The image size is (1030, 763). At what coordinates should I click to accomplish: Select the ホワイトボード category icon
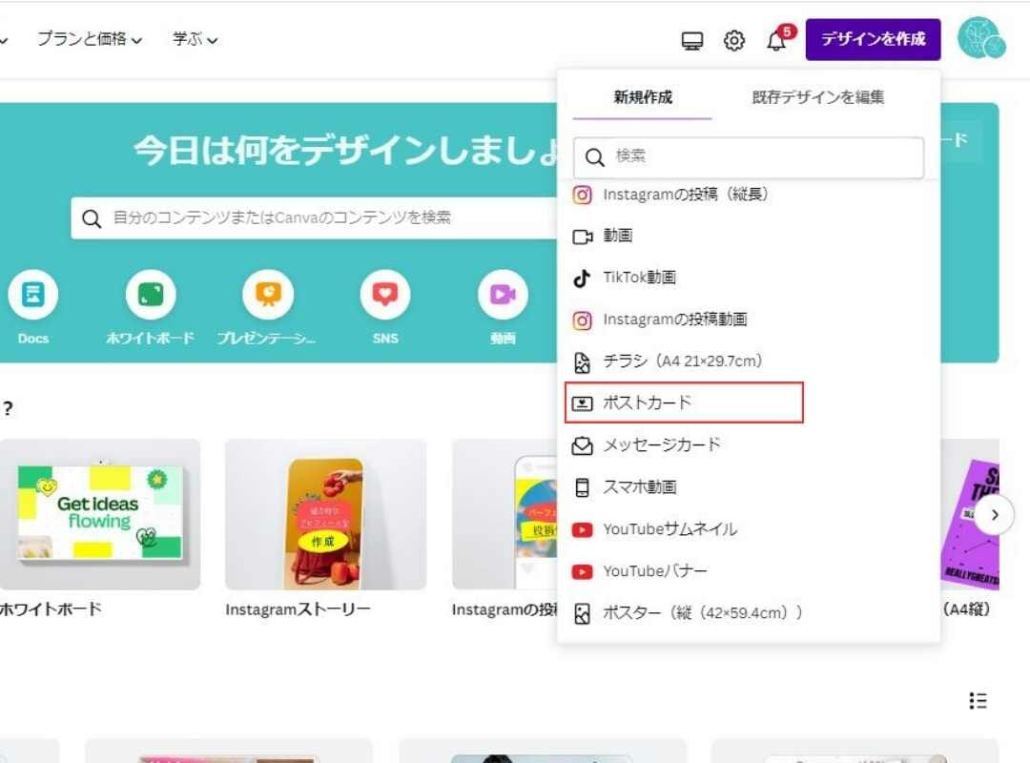tap(150, 296)
